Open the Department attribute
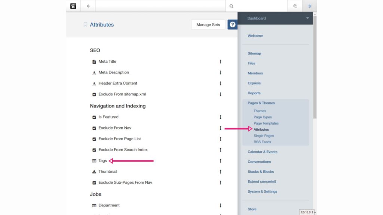Image resolution: width=383 pixels, height=215 pixels. pyautogui.click(x=109, y=205)
